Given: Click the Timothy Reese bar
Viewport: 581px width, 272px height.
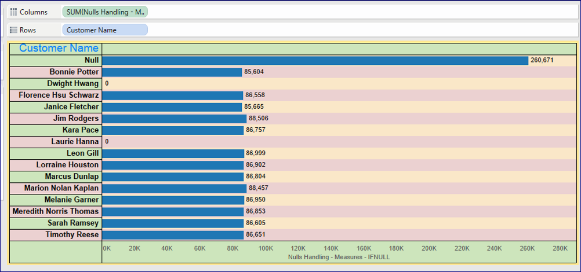Looking at the screenshot, I should [x=173, y=235].
